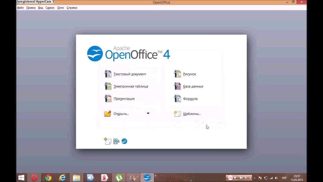
Task: Click the HyperCam cursor icon
Action: [246, 178]
